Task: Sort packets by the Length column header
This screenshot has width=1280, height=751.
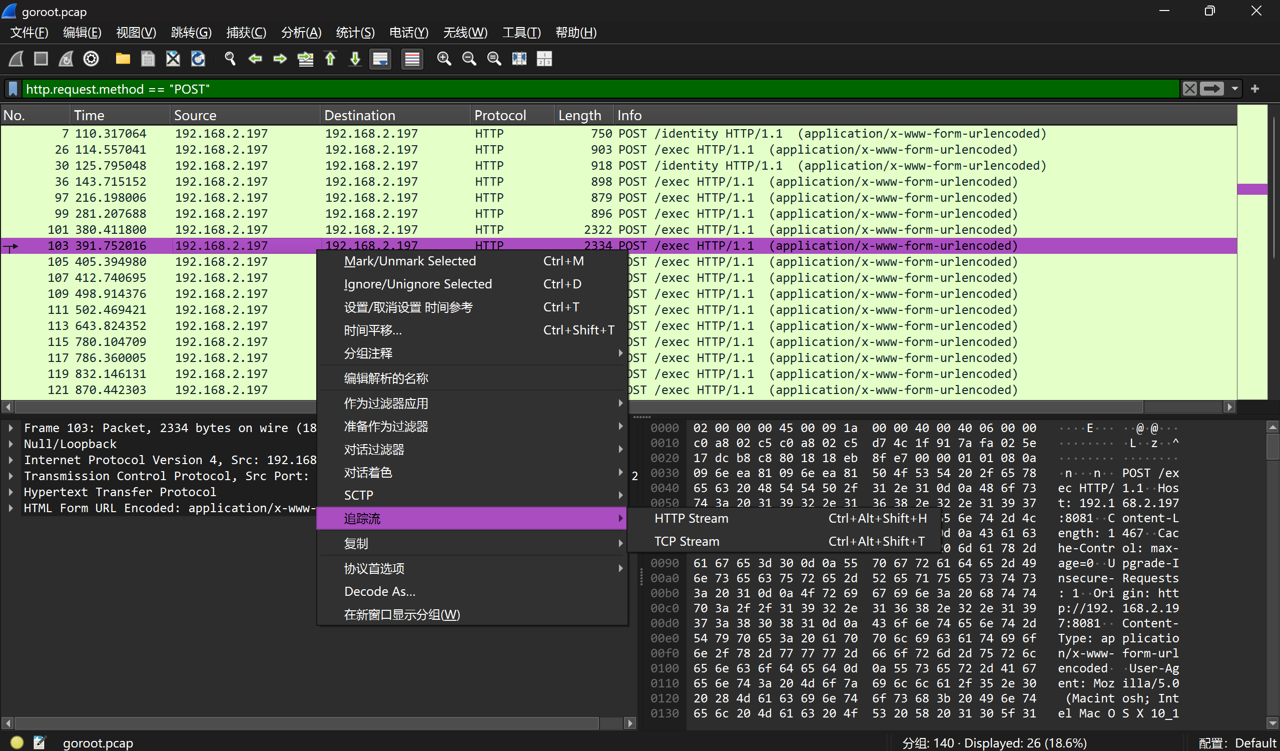Action: [x=584, y=115]
